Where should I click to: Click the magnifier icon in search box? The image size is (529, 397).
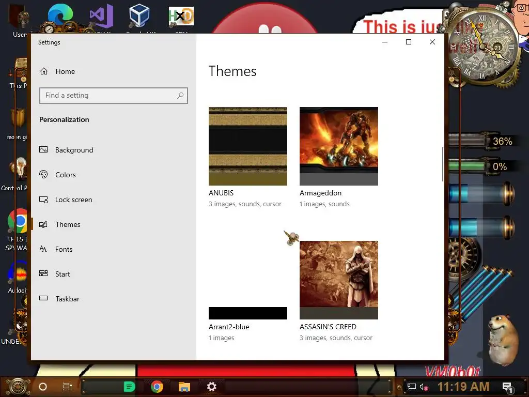(180, 96)
